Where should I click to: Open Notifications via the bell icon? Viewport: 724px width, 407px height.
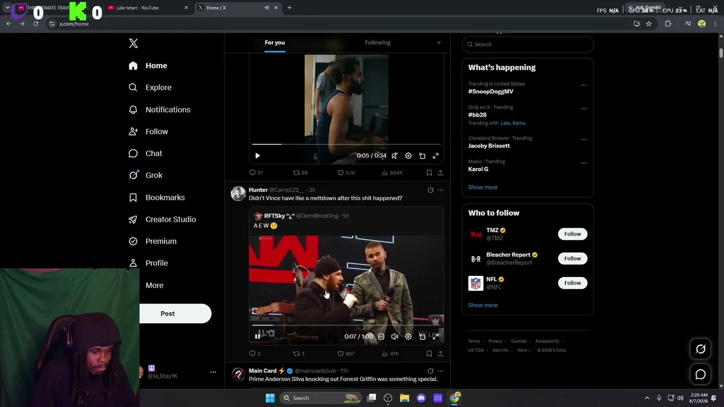133,110
